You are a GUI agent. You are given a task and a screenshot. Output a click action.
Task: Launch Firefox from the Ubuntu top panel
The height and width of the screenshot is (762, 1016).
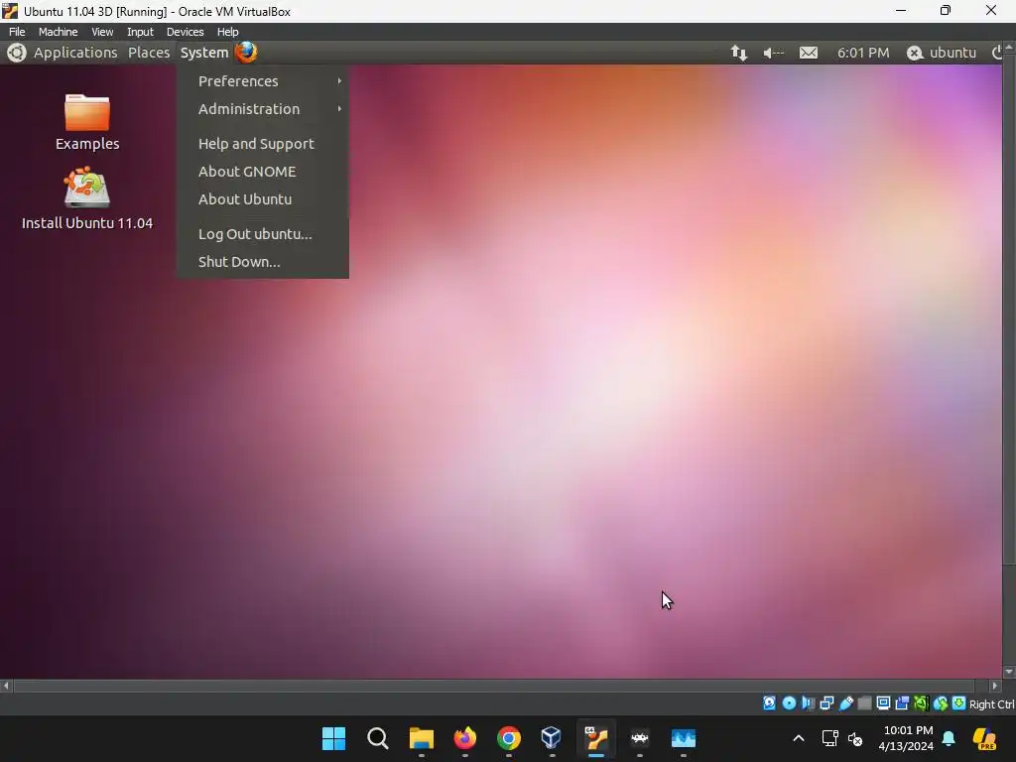246,52
